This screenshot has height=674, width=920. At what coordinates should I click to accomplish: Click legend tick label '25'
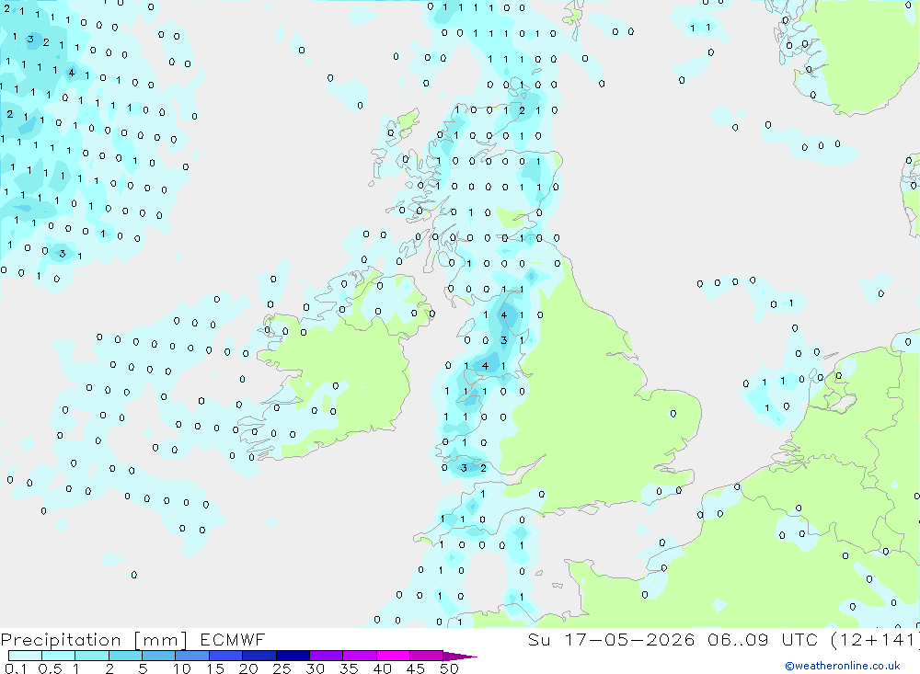282,668
